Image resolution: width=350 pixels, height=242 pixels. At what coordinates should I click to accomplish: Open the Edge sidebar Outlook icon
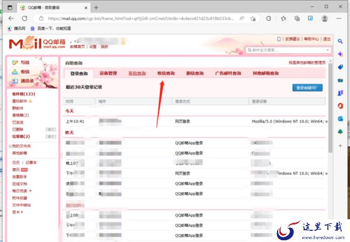(x=340, y=118)
